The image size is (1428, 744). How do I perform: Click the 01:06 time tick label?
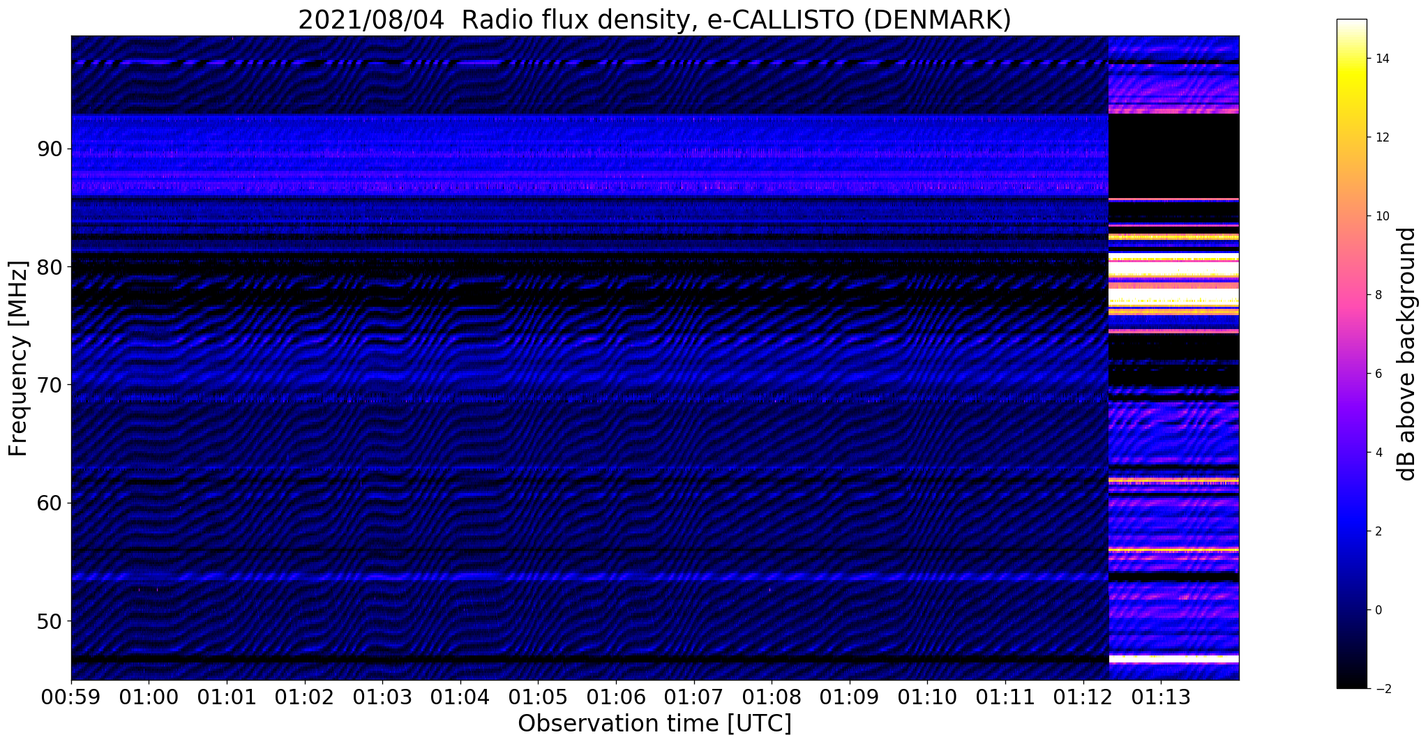pyautogui.click(x=616, y=697)
